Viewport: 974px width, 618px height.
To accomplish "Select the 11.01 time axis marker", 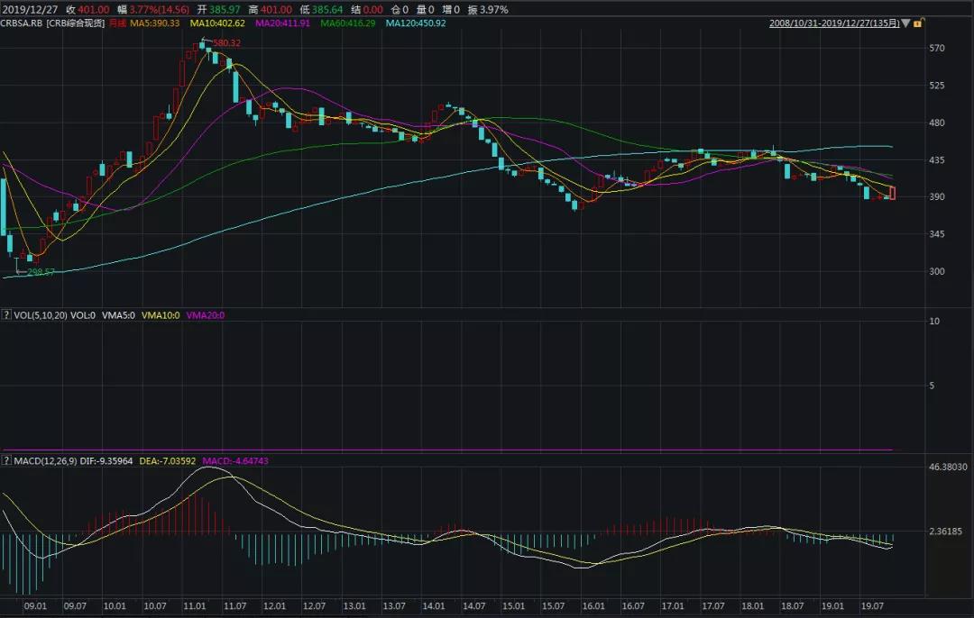I will [x=195, y=605].
